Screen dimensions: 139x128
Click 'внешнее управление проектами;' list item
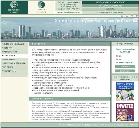point(51,80)
